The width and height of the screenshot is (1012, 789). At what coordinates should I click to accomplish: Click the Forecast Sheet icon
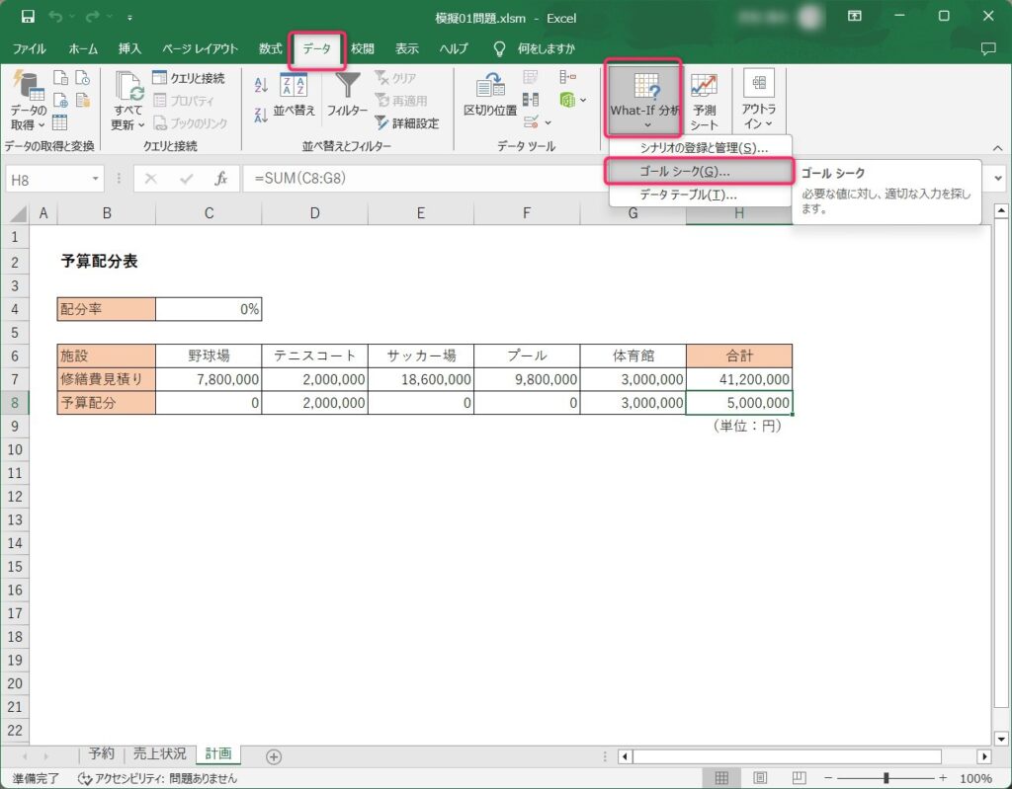tap(704, 102)
